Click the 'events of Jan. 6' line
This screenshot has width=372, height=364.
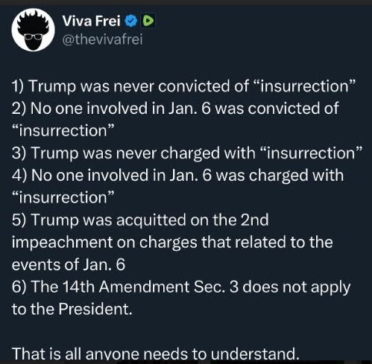coord(69,264)
